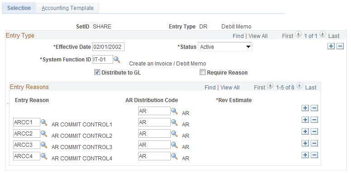The width and height of the screenshot is (351, 173).
Task: Look up AR Distribution Code for AR COMMIT CONTROL4
Action: 174,156
